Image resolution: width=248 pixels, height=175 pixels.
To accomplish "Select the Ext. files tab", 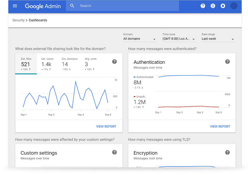I will (x=26, y=64).
